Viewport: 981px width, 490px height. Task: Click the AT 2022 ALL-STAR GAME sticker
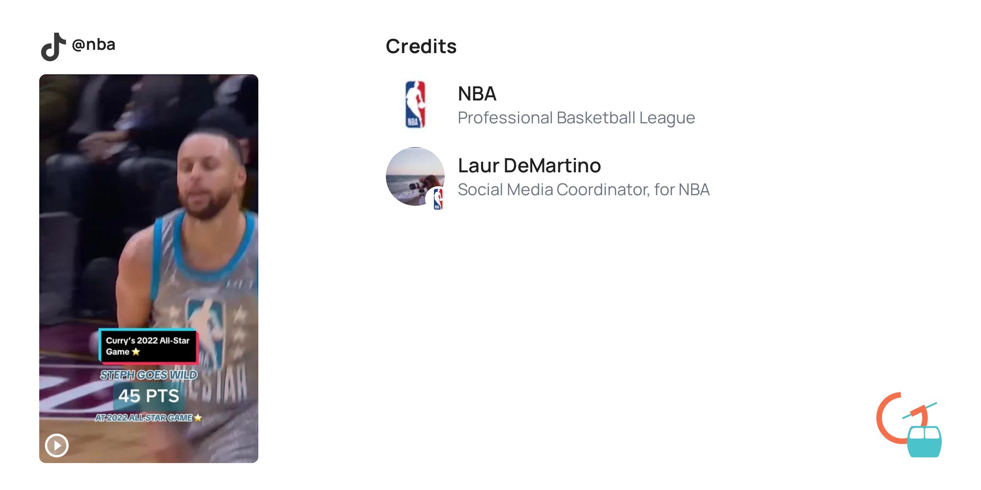[x=148, y=418]
